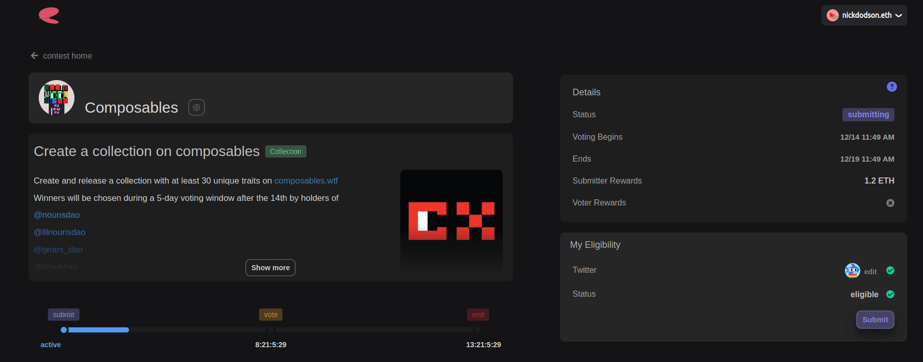Click the green checkmark next to Twitter
The width and height of the screenshot is (923, 362).
[x=890, y=270]
